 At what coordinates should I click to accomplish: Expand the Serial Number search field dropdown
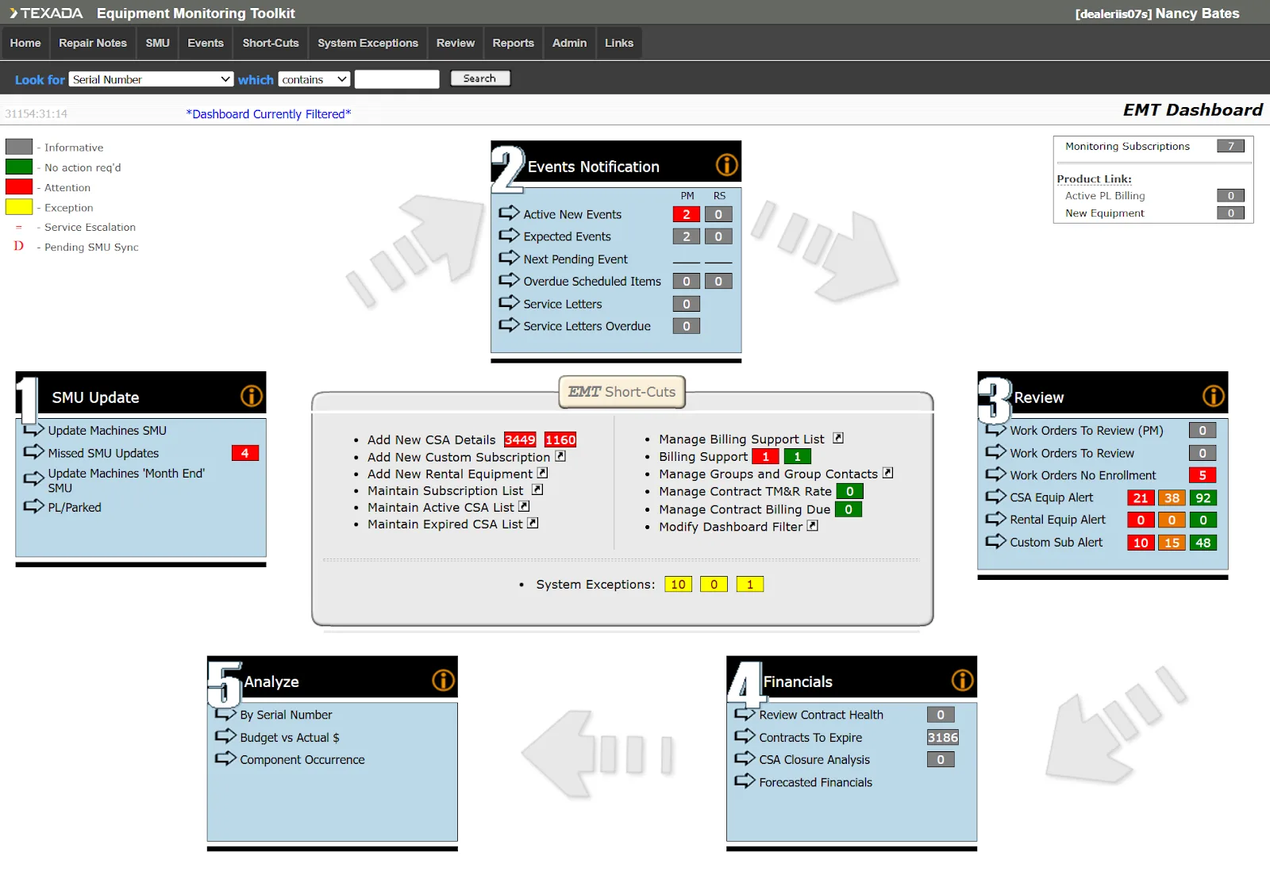click(x=151, y=79)
